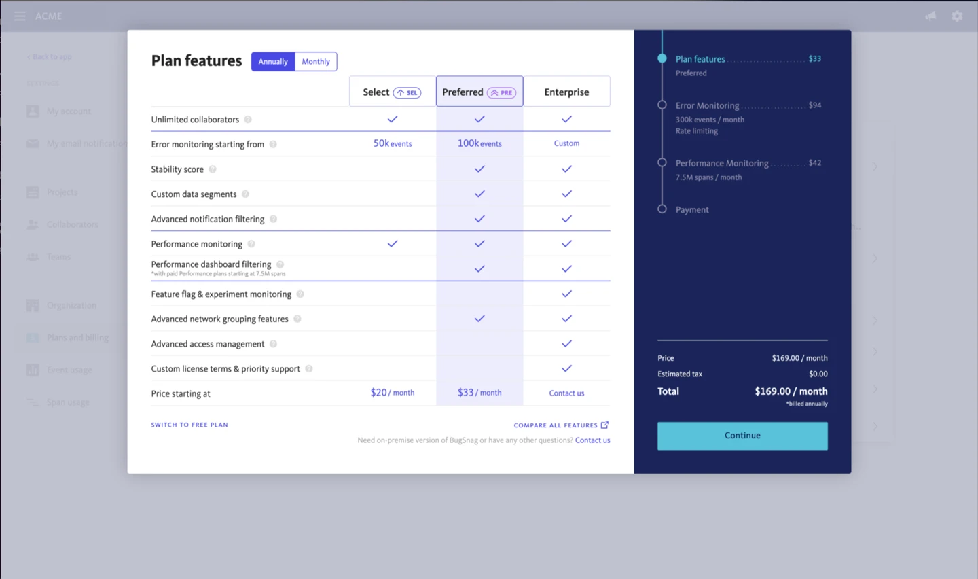Go to the Payment step
Viewport: 978px width, 579px height.
[x=692, y=209]
